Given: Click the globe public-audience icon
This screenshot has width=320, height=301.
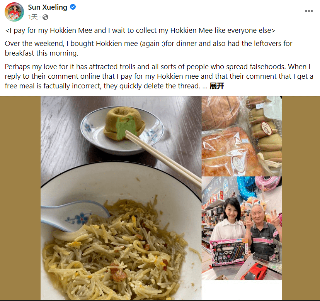Looking at the screenshot, I should click(x=45, y=17).
